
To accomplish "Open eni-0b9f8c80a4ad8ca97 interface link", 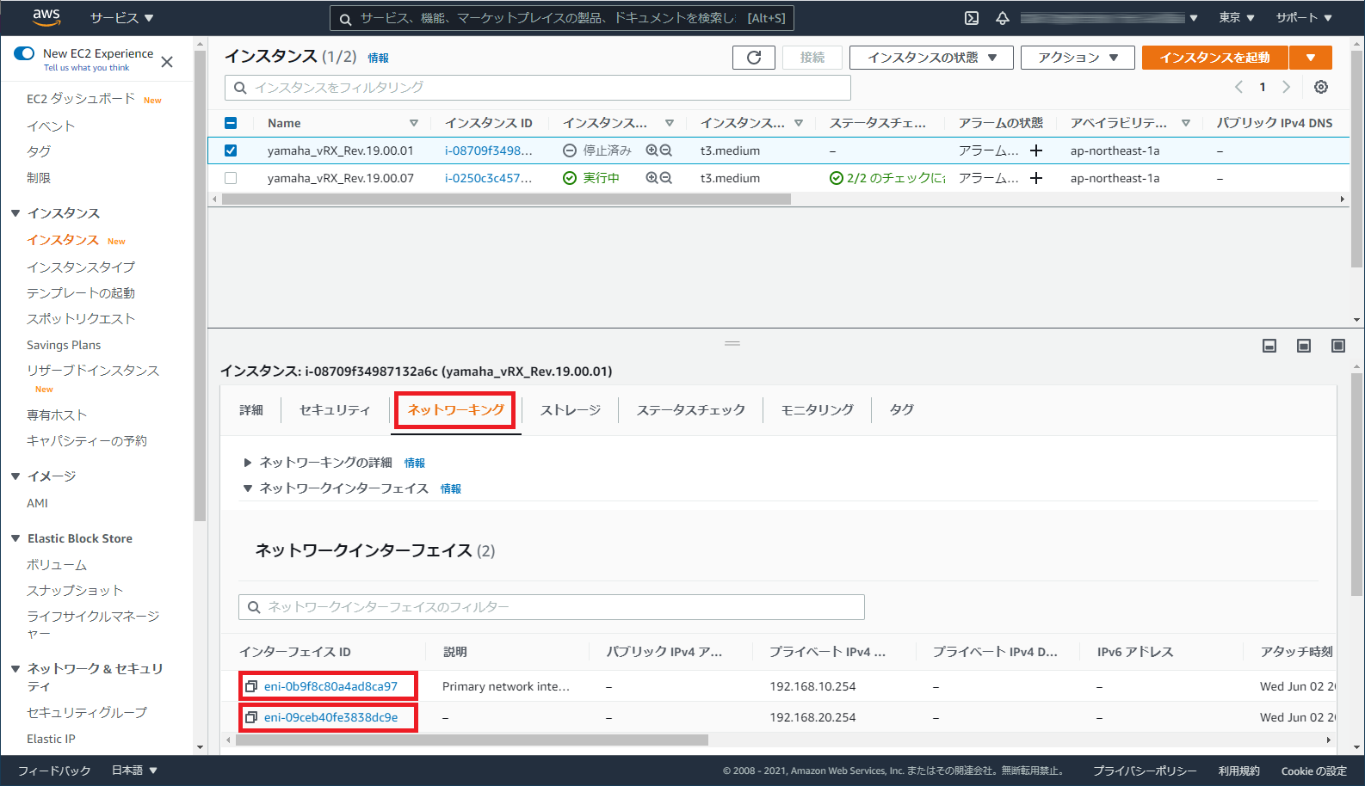I will (330, 686).
